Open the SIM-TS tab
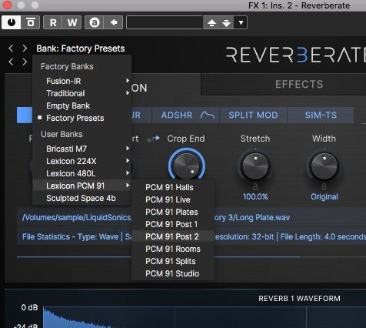The image size is (366, 328). point(321,115)
